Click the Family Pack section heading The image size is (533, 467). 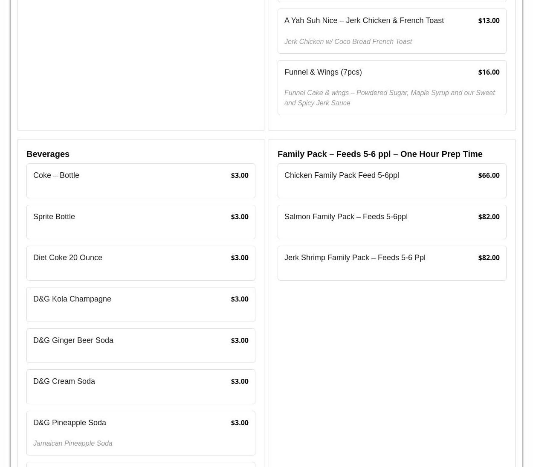coord(379,154)
